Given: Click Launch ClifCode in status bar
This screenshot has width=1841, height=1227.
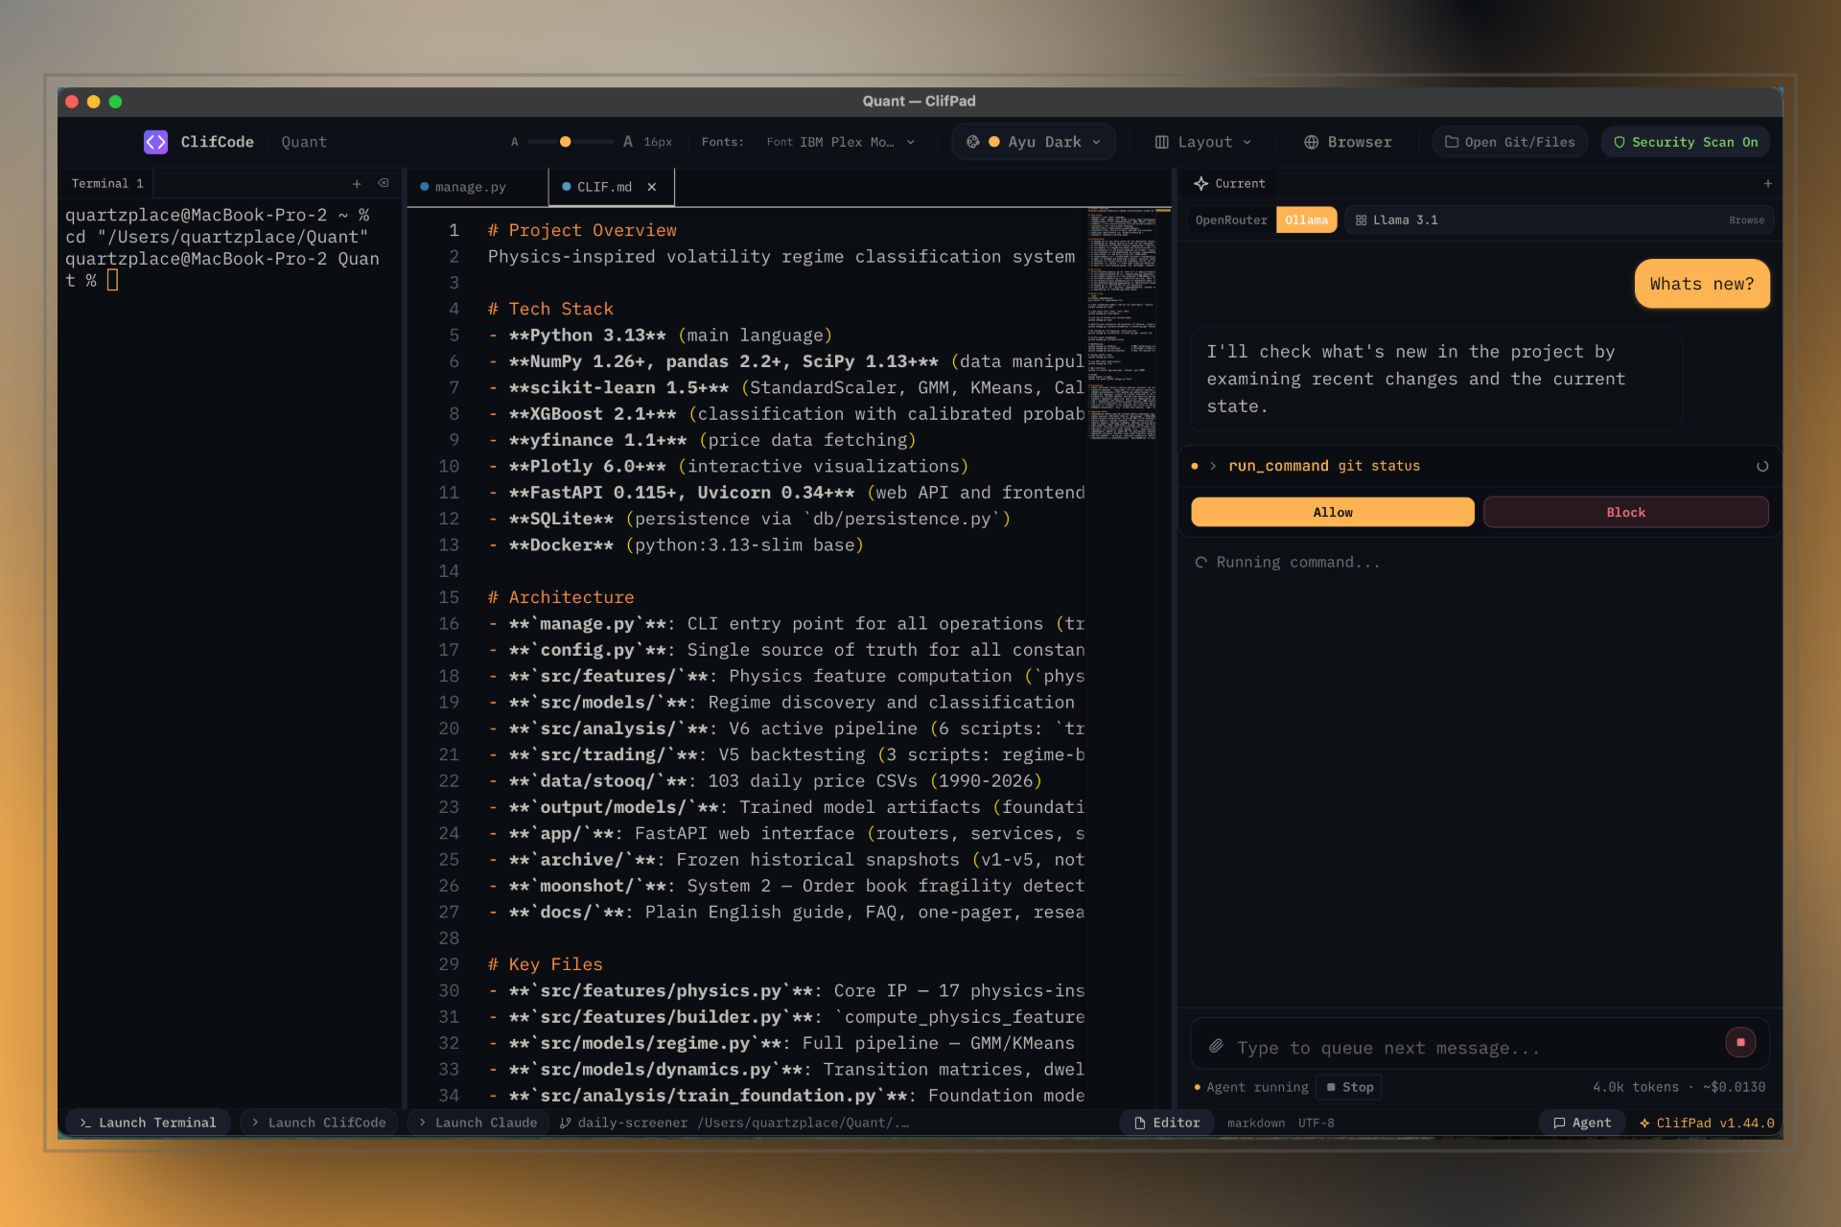Looking at the screenshot, I should point(318,1123).
